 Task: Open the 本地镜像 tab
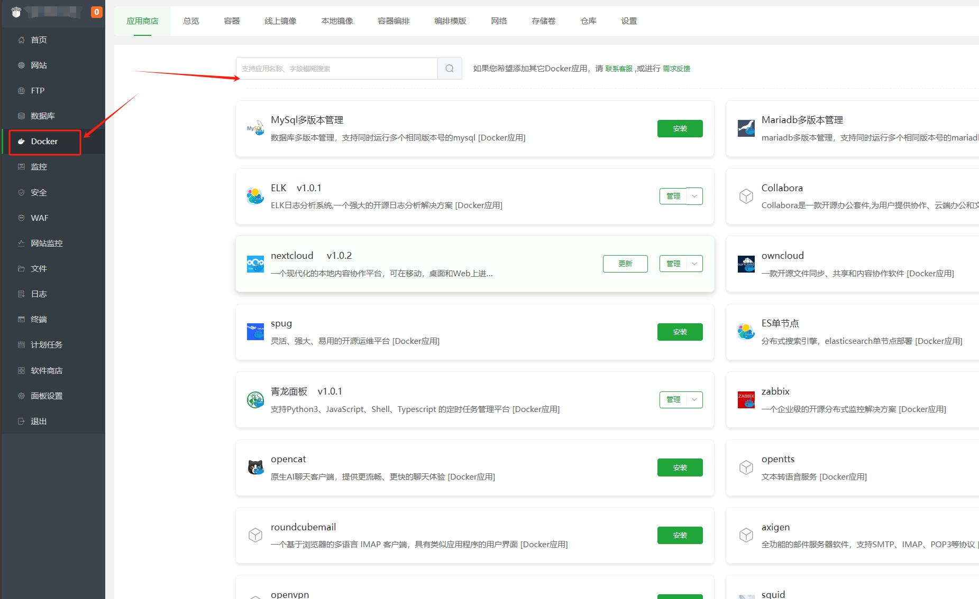pos(337,21)
